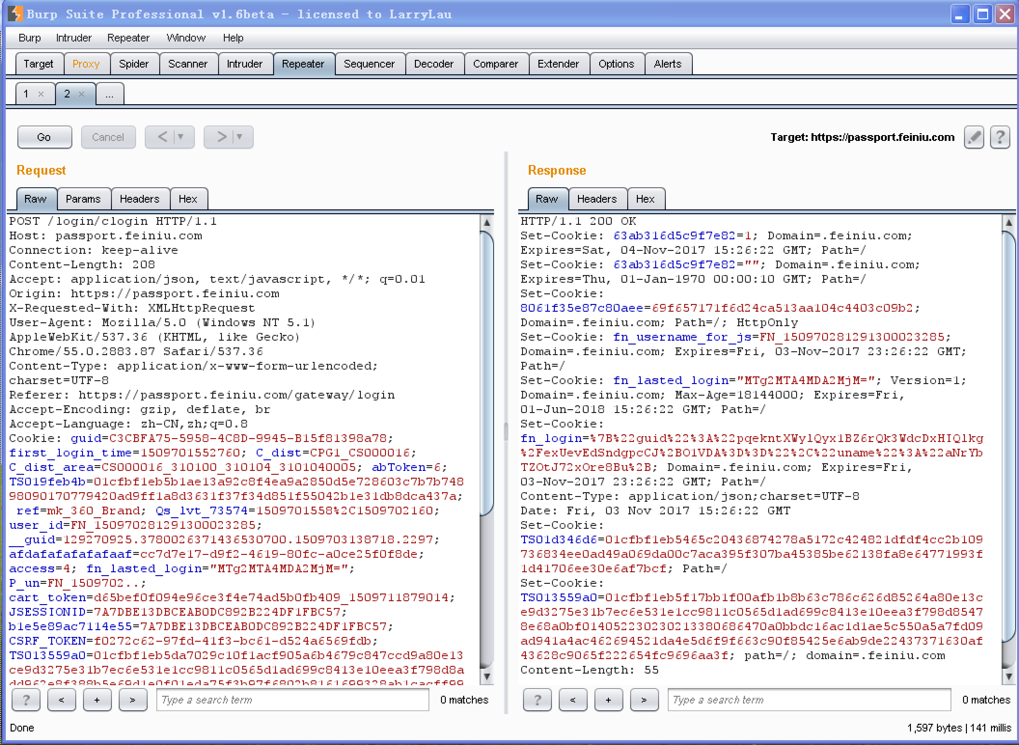The width and height of the screenshot is (1019, 745).
Task: Click the Burp Suite logo icon
Action: 15,14
